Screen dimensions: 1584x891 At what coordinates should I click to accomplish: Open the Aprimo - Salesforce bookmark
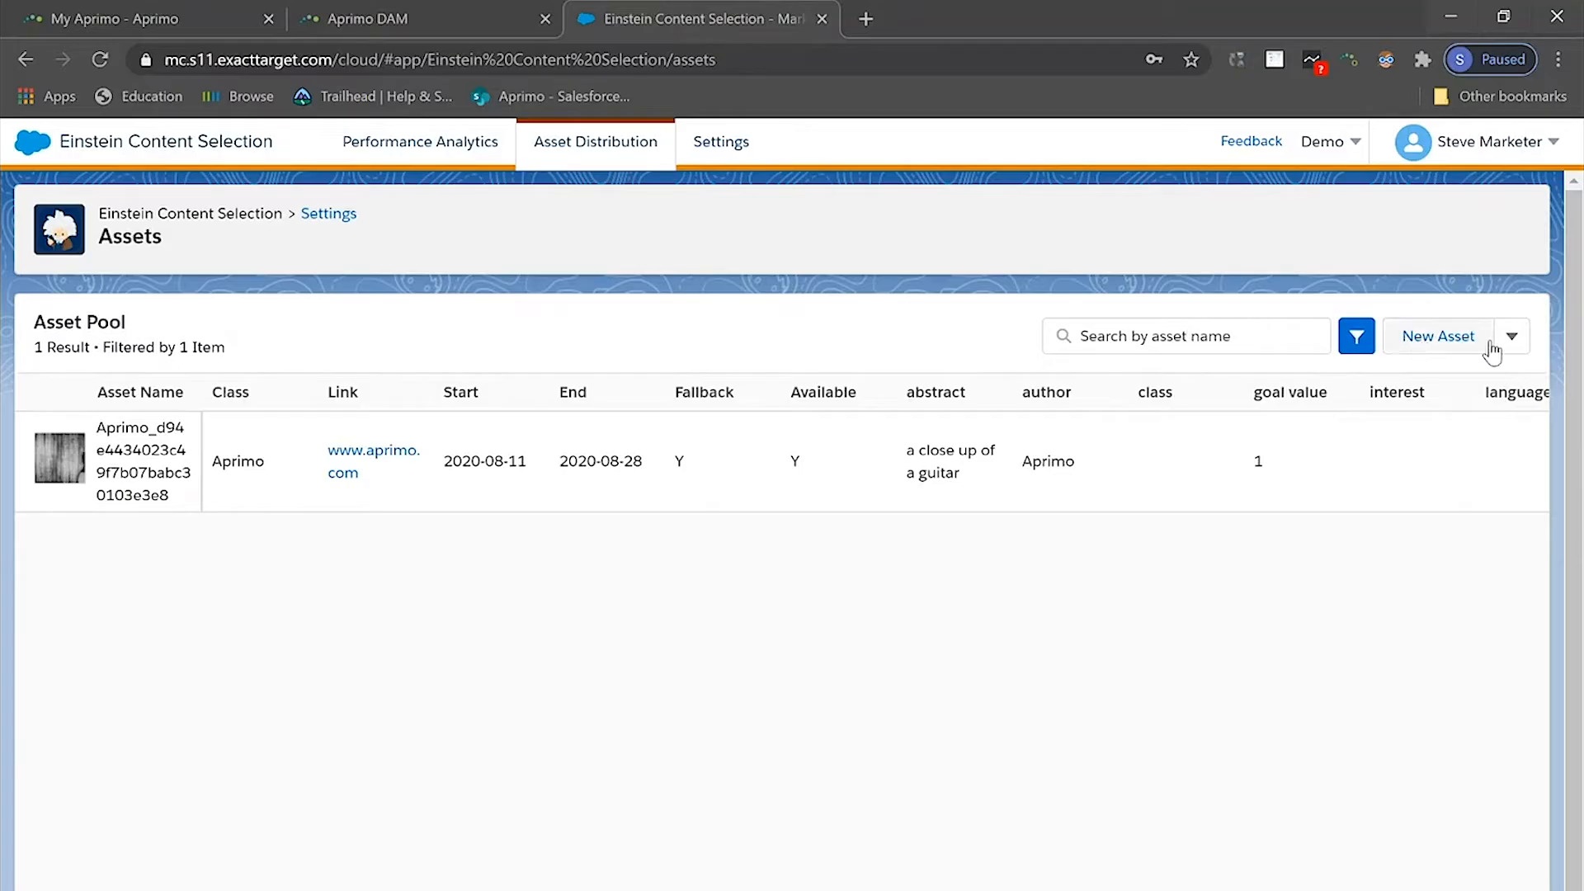pyautogui.click(x=550, y=97)
